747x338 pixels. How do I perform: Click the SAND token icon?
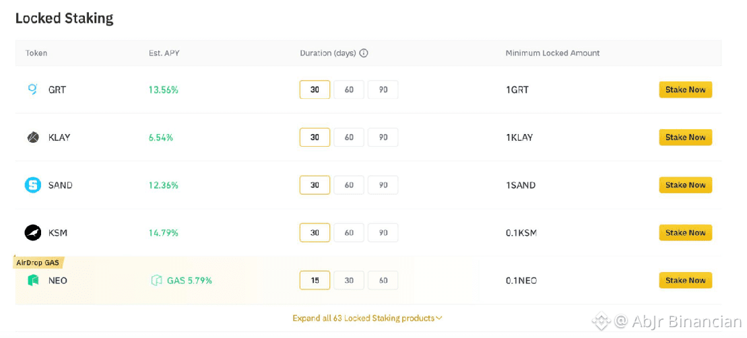33,185
